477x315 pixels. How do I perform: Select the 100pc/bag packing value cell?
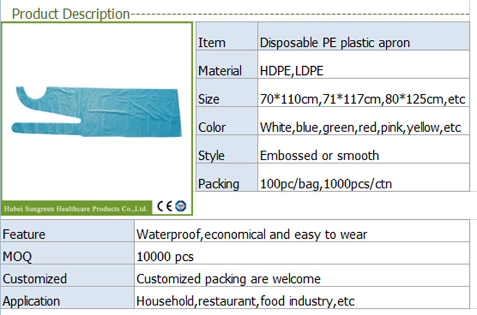coord(364,177)
